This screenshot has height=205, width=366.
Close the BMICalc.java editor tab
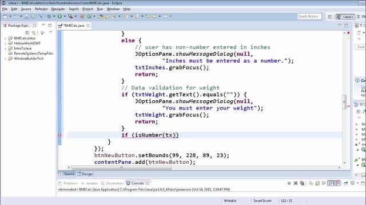(88, 26)
